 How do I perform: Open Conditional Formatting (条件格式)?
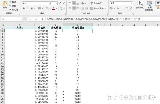tap(140, 6)
